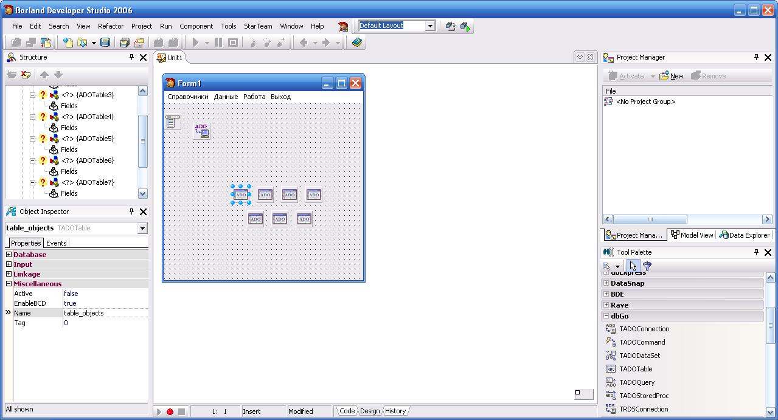Click the red record macro button

coord(170,411)
